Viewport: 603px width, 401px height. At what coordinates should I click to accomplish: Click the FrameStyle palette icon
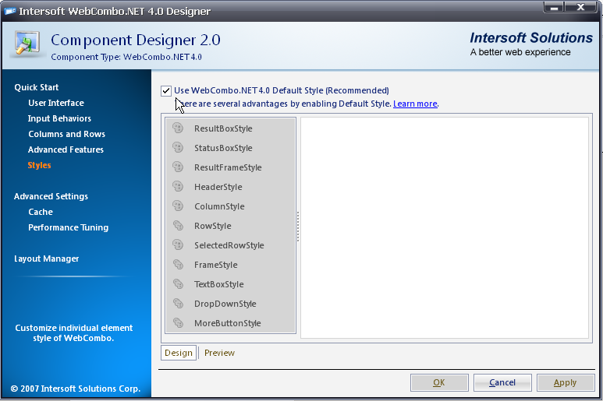178,265
